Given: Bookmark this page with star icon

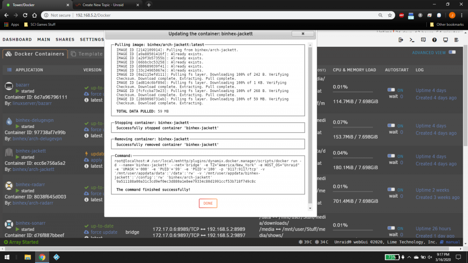Looking at the screenshot, I should point(389,15).
